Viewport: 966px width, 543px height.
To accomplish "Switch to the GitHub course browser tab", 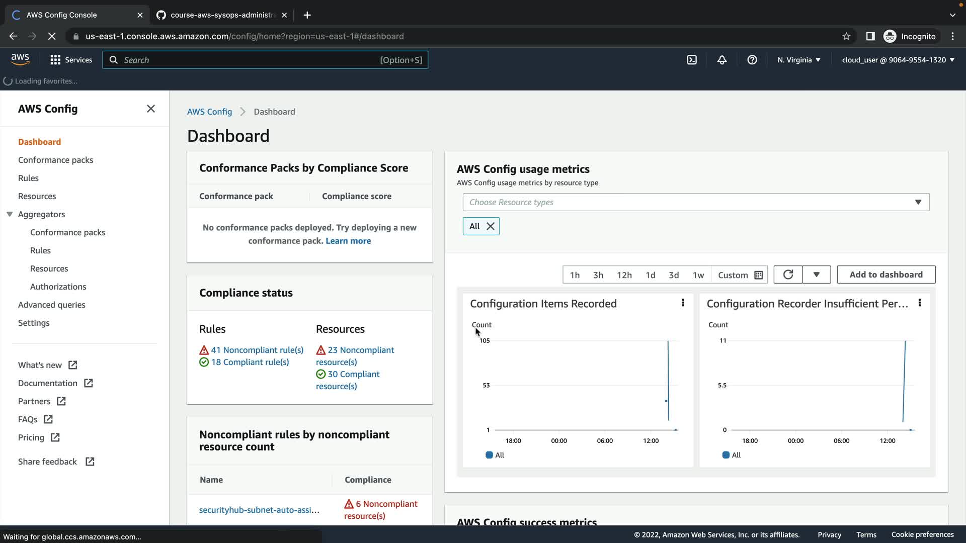I will pyautogui.click(x=221, y=15).
